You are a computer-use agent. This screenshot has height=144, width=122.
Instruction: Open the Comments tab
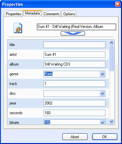(x=52, y=14)
